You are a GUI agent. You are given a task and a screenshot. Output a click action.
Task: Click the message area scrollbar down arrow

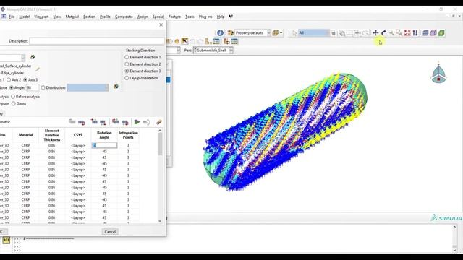(455, 250)
